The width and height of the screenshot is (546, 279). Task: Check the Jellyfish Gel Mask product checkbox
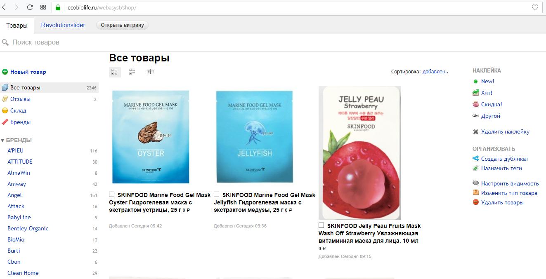(217, 195)
